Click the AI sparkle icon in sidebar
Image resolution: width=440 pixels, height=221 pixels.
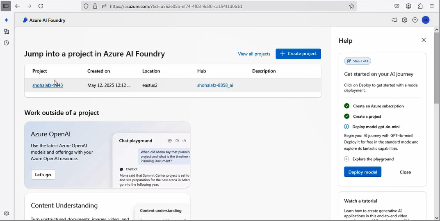[x=6, y=20]
